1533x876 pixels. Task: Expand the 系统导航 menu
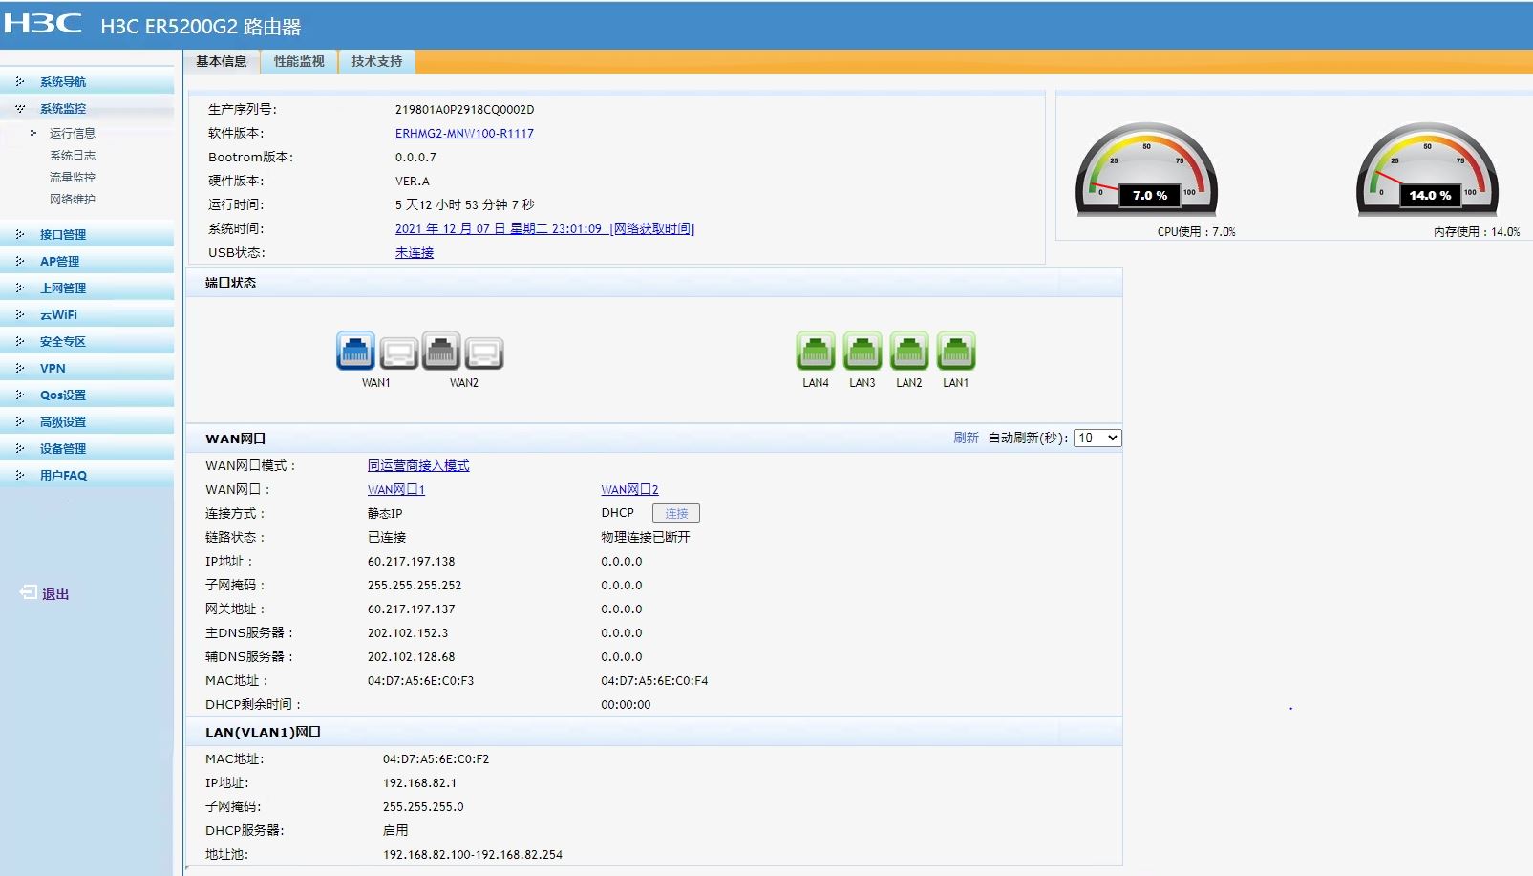(87, 81)
